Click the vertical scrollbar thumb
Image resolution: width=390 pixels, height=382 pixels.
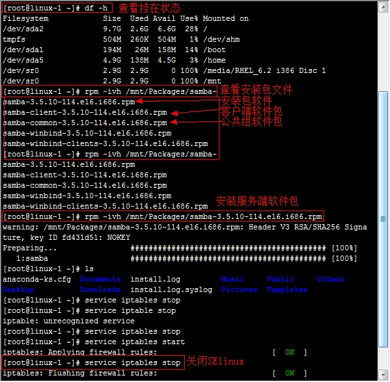383,219
